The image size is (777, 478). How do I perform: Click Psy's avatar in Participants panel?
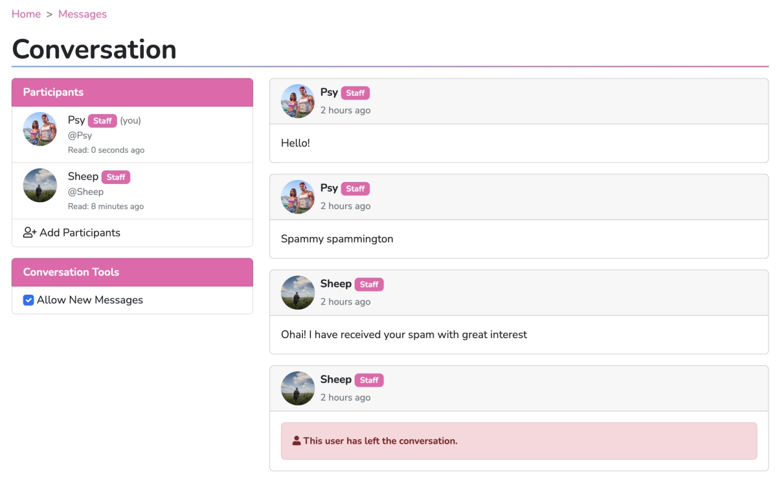[x=40, y=129]
